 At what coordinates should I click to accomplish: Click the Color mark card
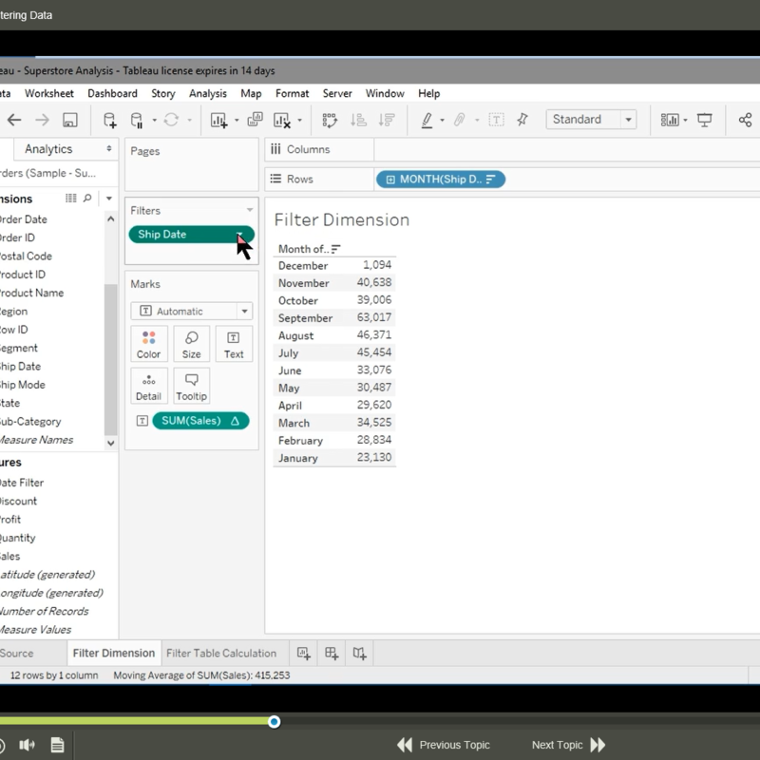149,344
